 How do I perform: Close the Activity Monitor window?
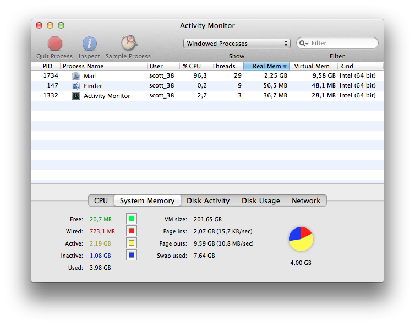pos(39,25)
